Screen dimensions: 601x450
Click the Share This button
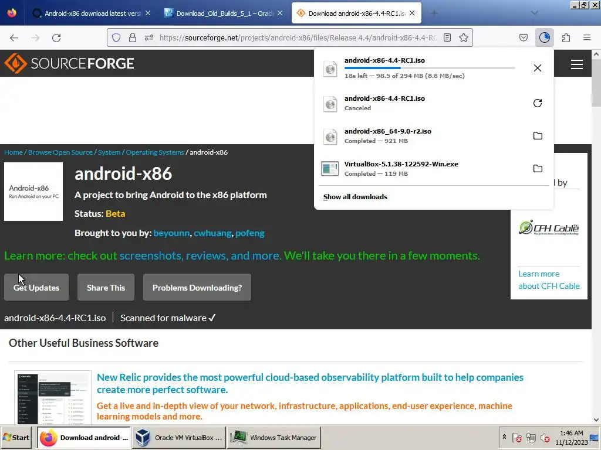(106, 287)
